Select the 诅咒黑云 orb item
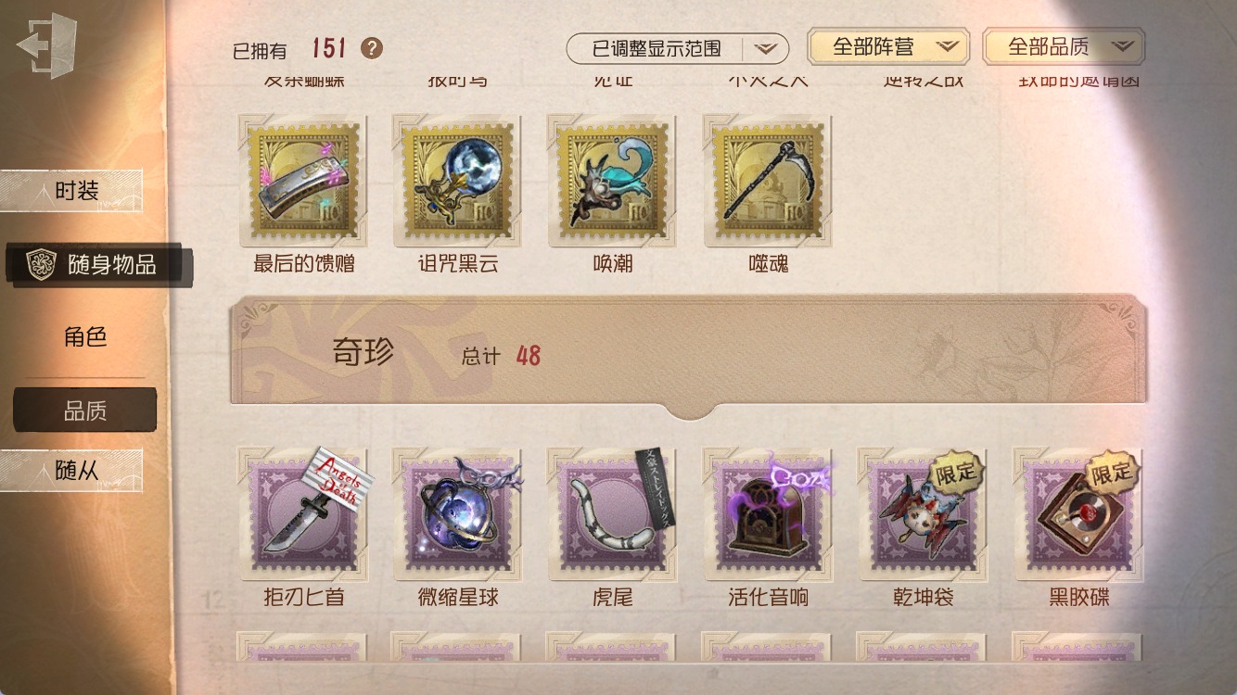The width and height of the screenshot is (1237, 695). pyautogui.click(x=458, y=181)
